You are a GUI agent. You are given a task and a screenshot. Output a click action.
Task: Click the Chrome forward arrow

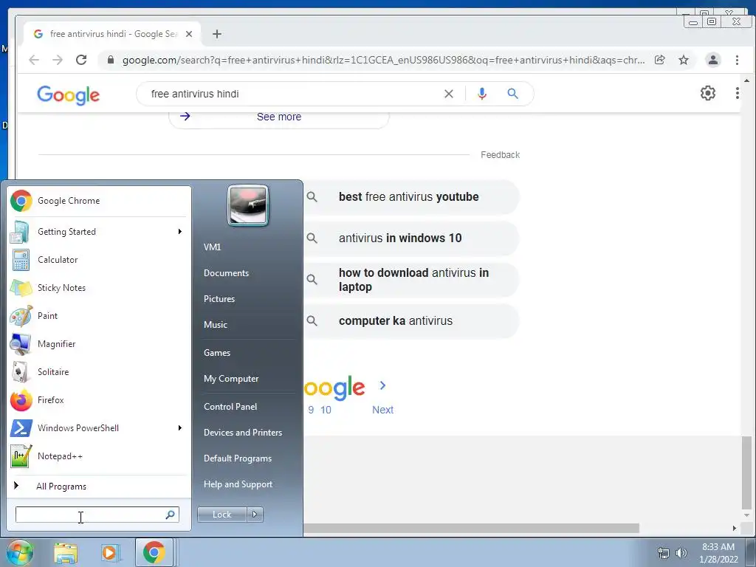(58, 60)
